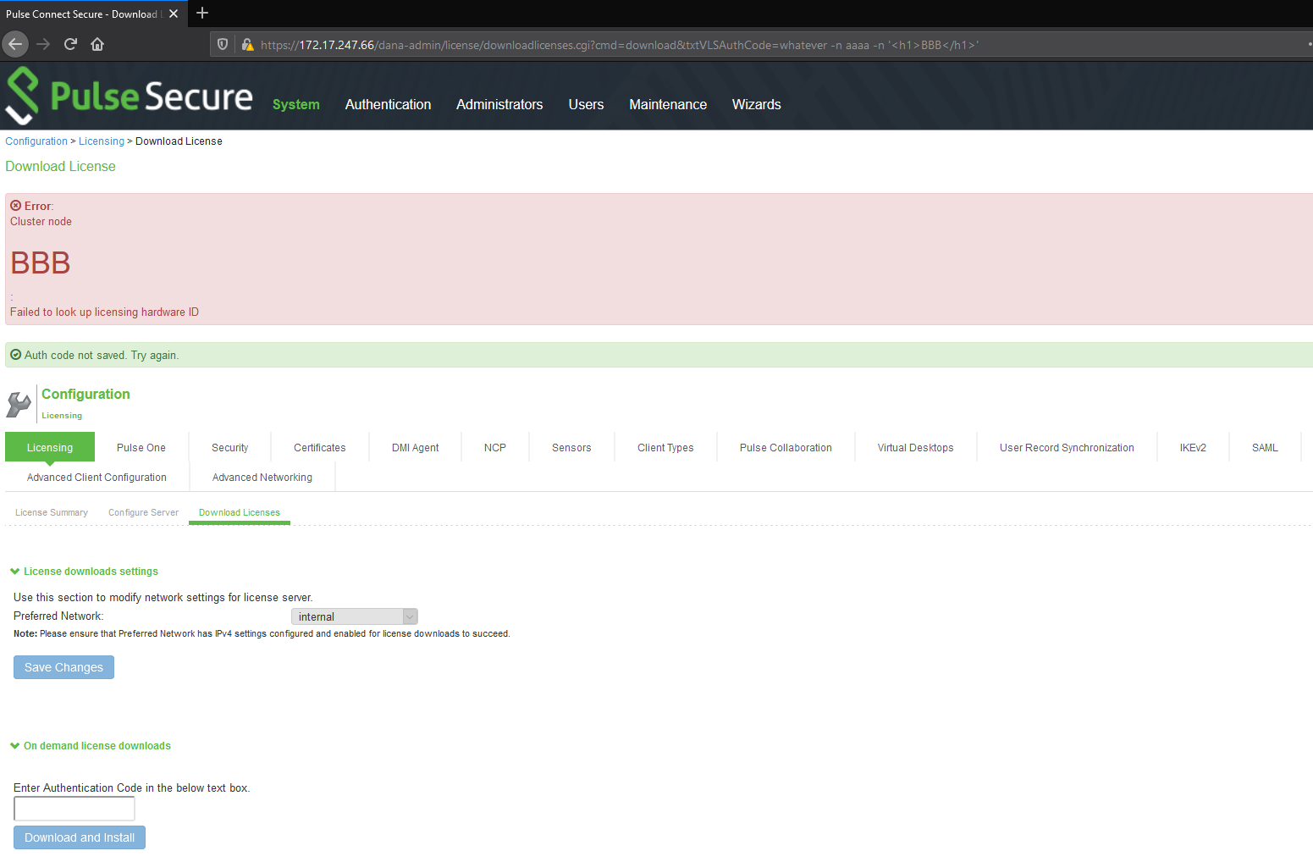
Task: Open a new browser tab with plus
Action: point(202,13)
